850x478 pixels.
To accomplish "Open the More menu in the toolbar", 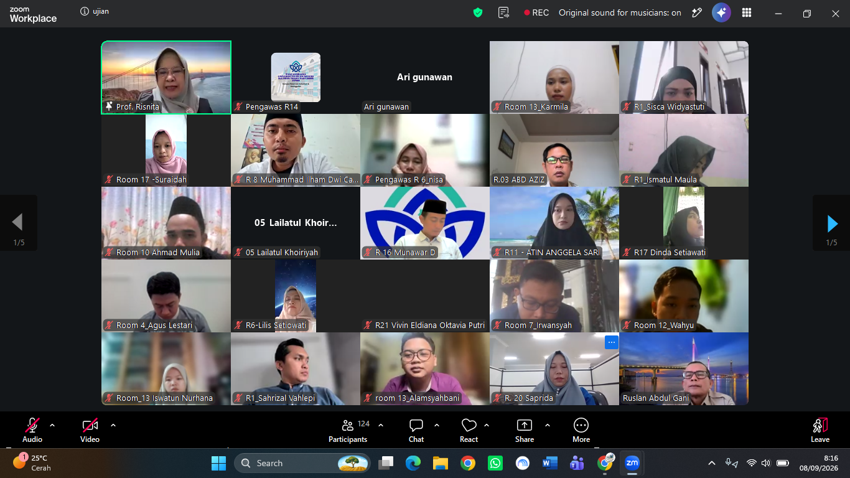I will pyautogui.click(x=581, y=431).
